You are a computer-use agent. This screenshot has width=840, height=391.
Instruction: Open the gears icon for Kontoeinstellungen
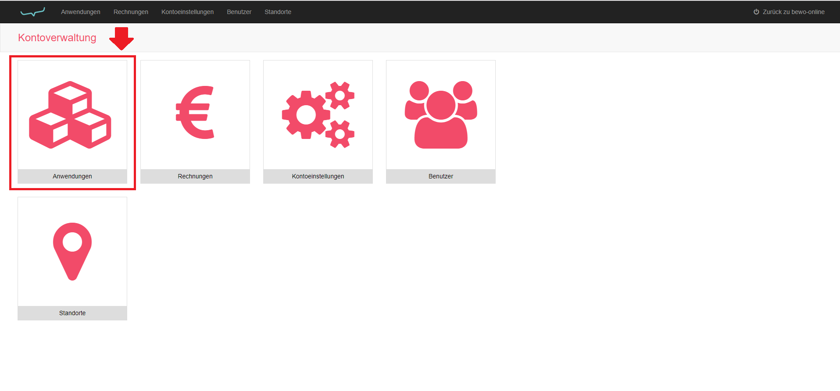(x=318, y=115)
